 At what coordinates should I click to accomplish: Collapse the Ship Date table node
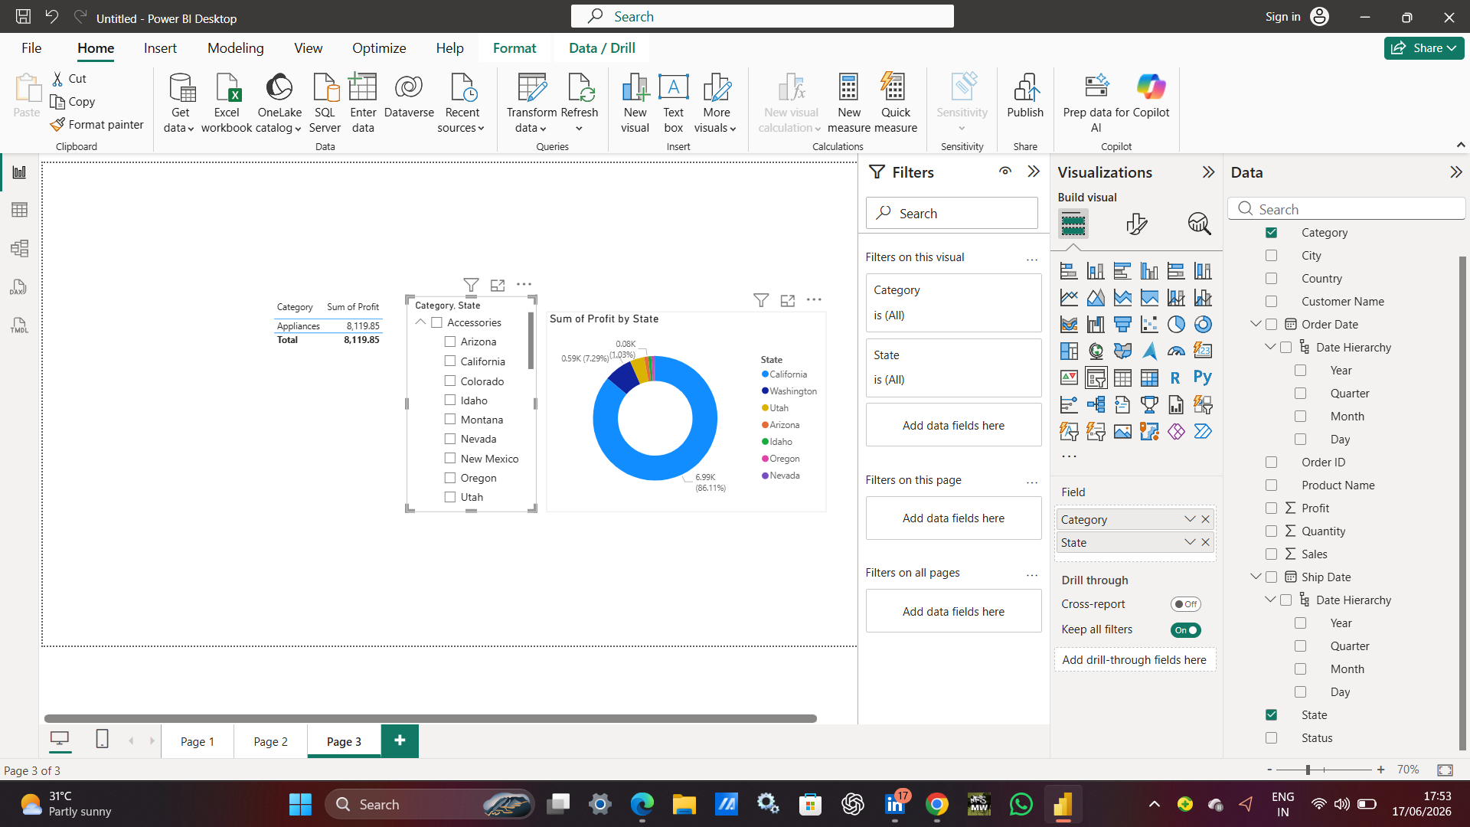[x=1256, y=577]
